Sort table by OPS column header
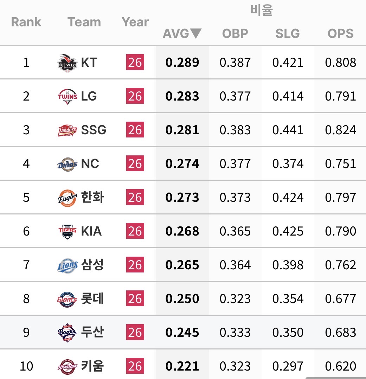 [340, 33]
